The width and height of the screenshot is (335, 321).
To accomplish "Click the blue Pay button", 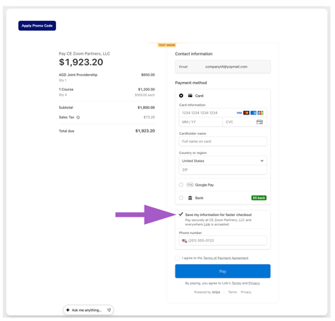I will pyautogui.click(x=223, y=271).
